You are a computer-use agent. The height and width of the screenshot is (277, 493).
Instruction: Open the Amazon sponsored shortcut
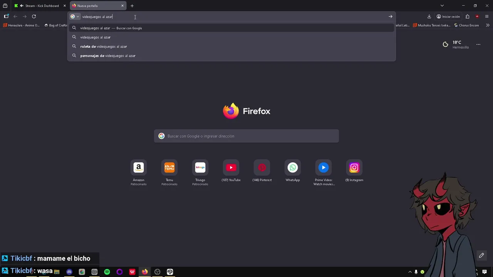coord(139,173)
